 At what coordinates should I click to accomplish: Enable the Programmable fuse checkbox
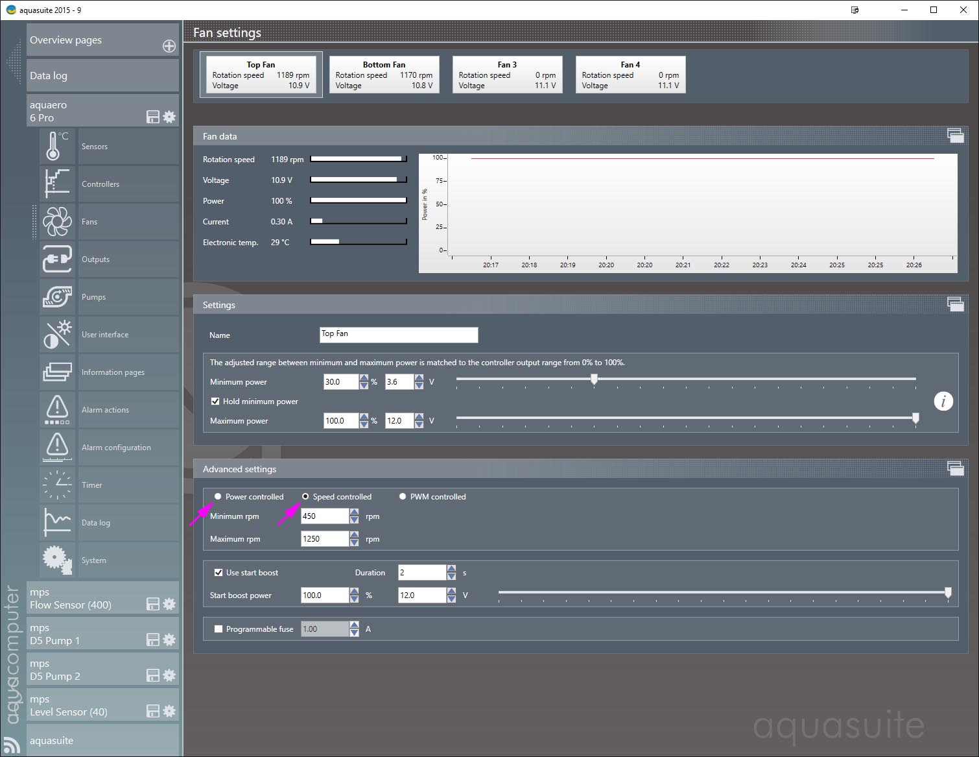pos(218,629)
